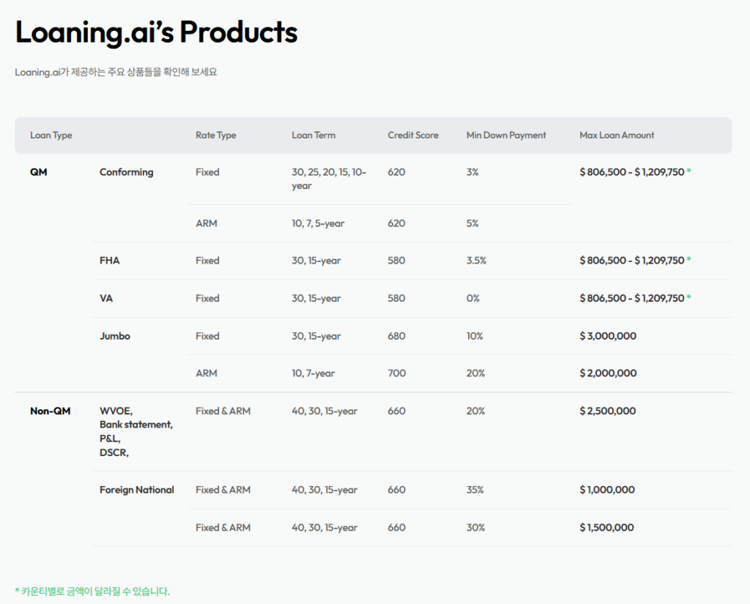Select the "3%" minimum down payment
The width and height of the screenshot is (750, 604).
(x=472, y=172)
